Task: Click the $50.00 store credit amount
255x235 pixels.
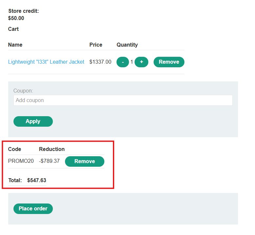Action: (x=16, y=18)
